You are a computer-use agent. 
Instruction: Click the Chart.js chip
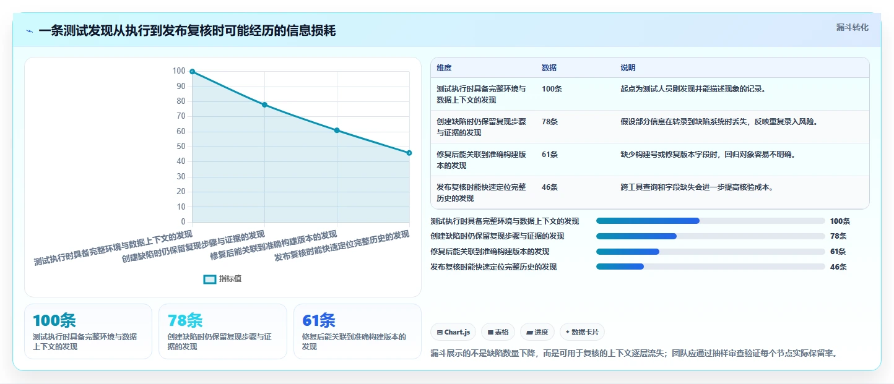(x=453, y=332)
